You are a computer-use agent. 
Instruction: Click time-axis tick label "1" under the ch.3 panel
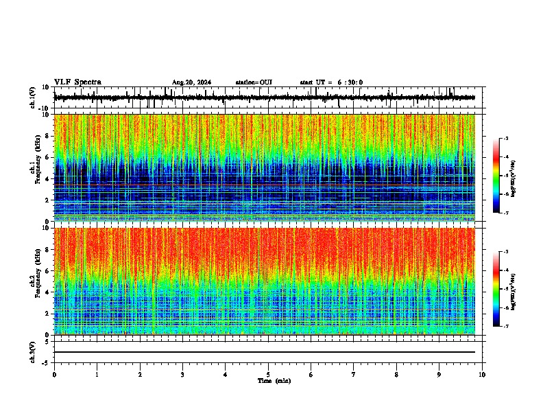point(97,375)
